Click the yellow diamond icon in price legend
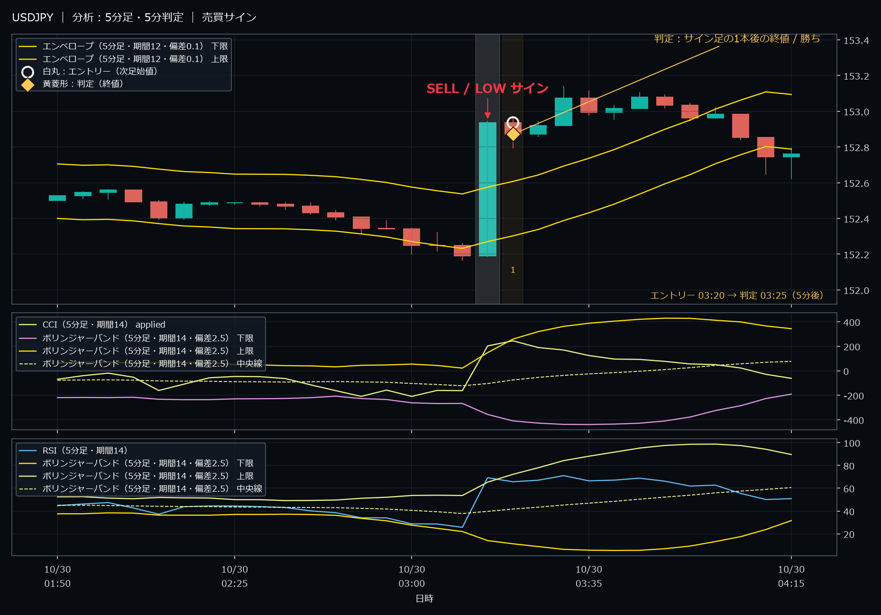881x615 pixels. pos(28,85)
